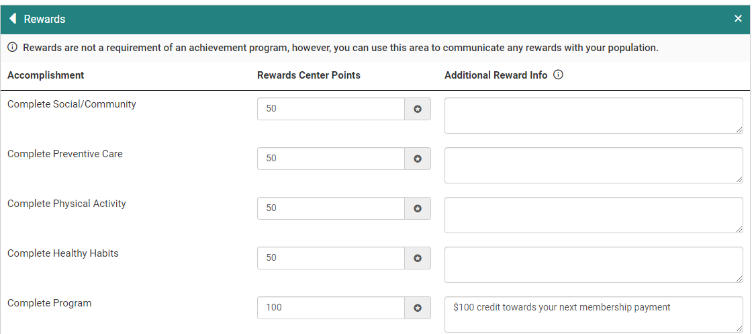This screenshot has width=752, height=334.
Task: Select the Healthy Habits additional reward textarea
Action: click(x=594, y=265)
